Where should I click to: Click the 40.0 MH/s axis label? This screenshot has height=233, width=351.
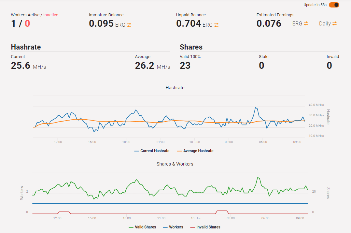316,105
